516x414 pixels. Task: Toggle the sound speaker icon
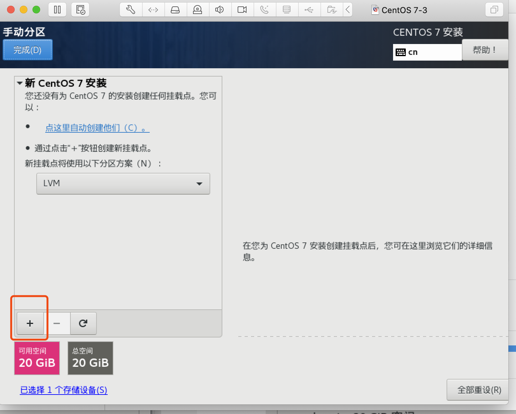(220, 10)
